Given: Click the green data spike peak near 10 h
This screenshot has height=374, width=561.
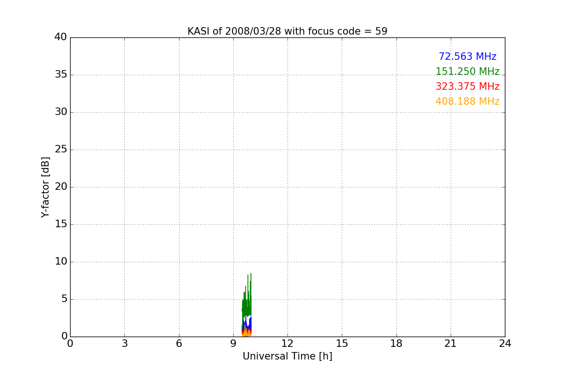Looking at the screenshot, I should pos(251,273).
